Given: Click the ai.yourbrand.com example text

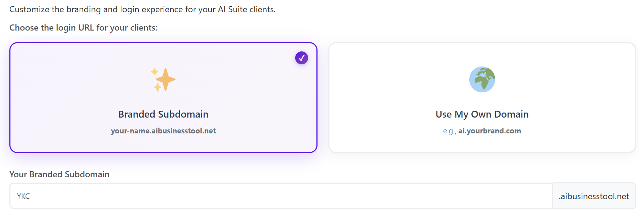Looking at the screenshot, I should pyautogui.click(x=489, y=131).
